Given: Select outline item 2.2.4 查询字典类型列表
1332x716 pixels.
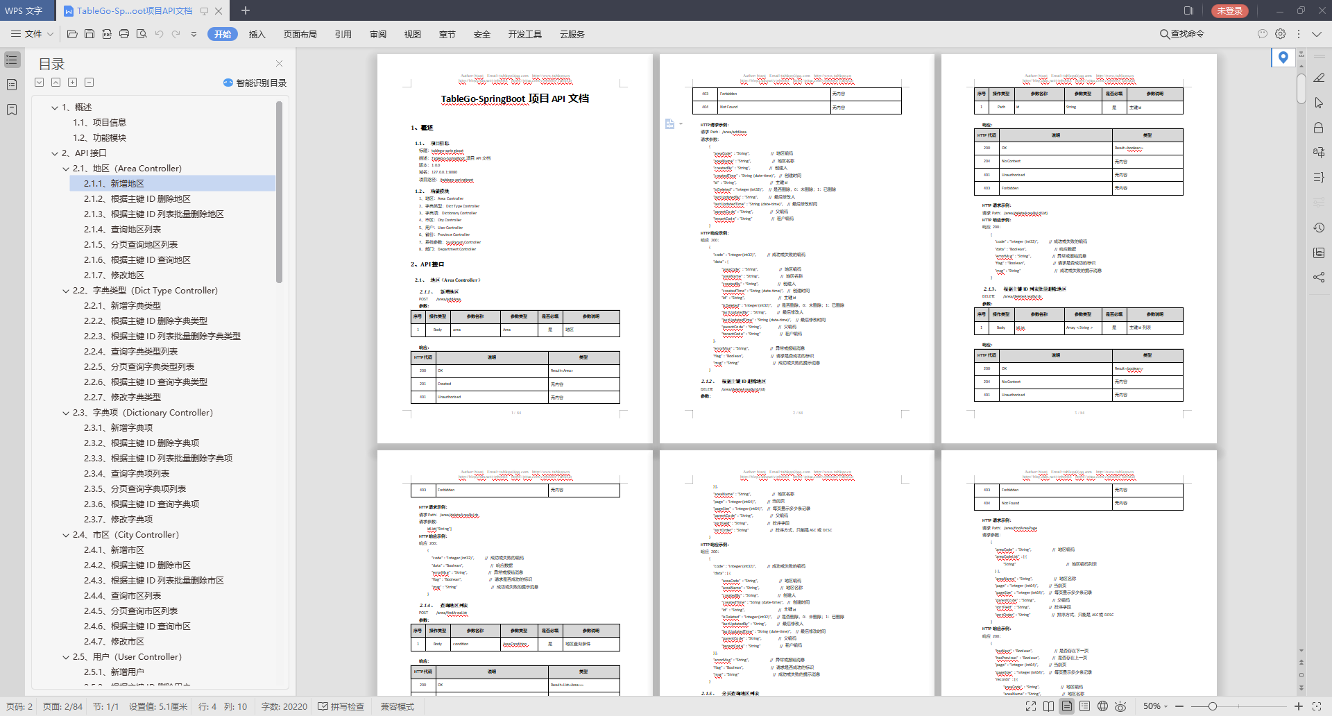Looking at the screenshot, I should click(x=131, y=352).
